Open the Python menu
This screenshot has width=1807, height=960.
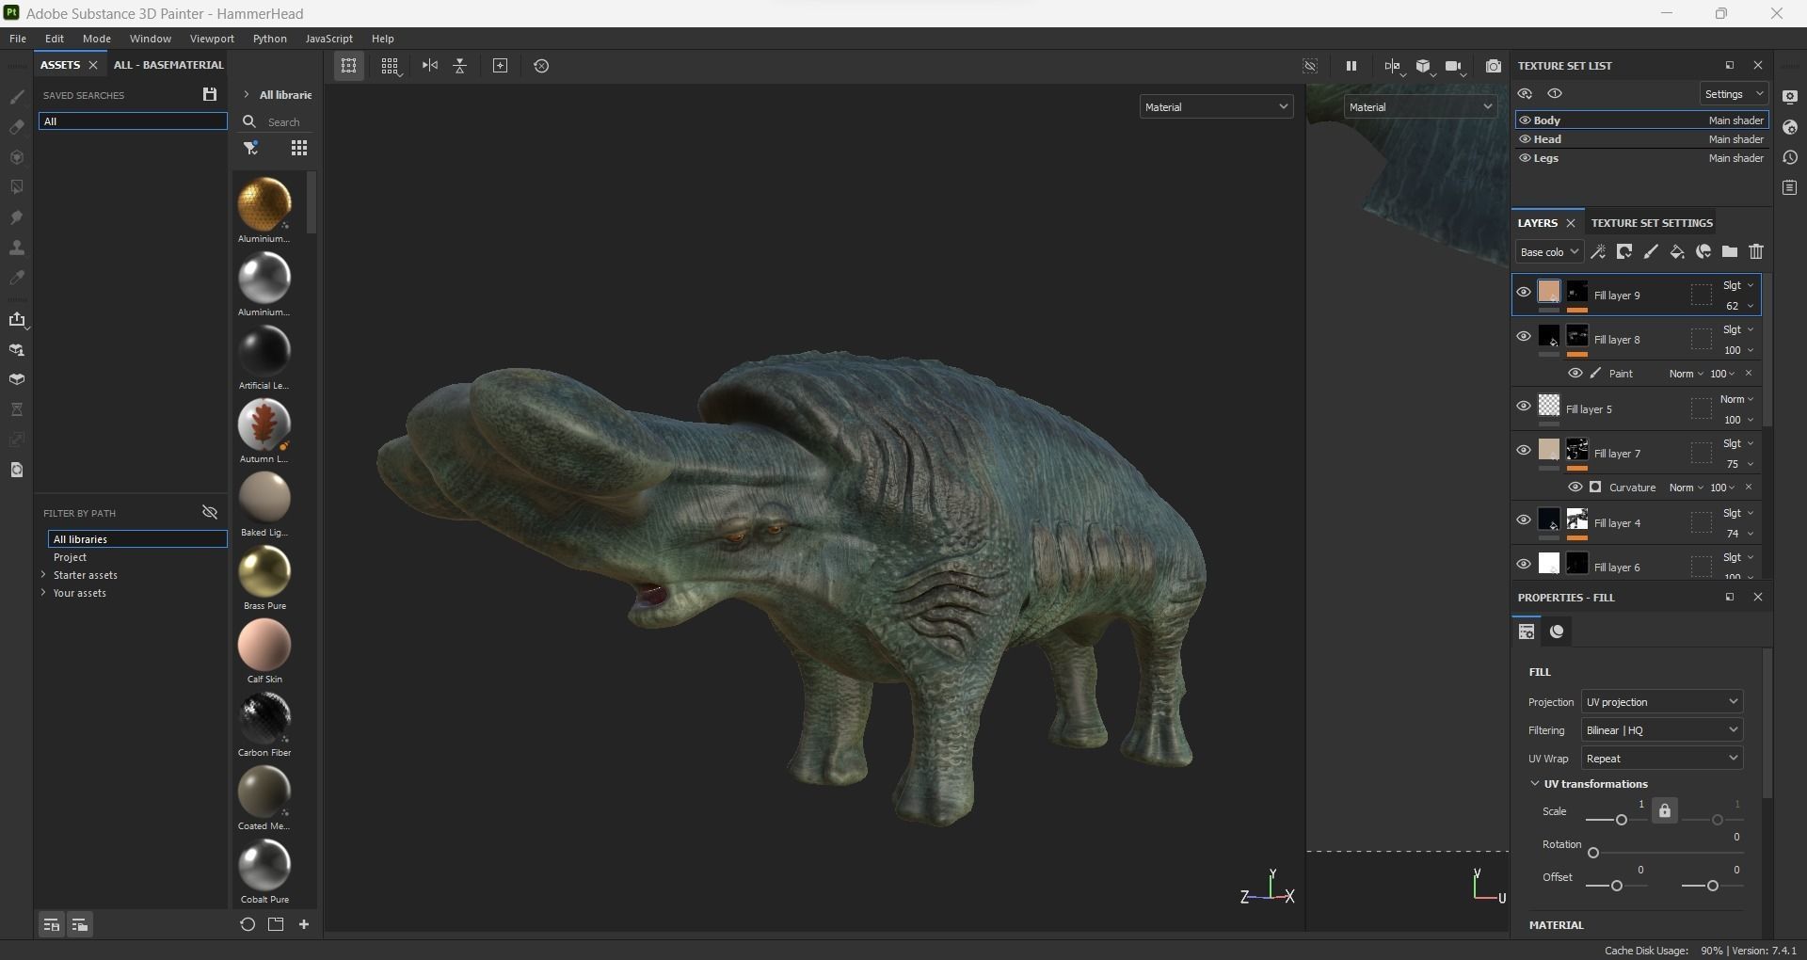[269, 39]
